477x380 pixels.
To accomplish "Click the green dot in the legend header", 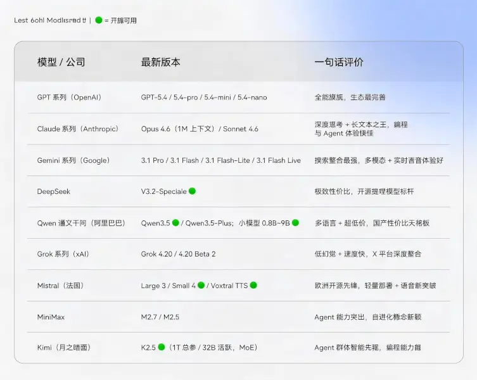I will point(99,20).
